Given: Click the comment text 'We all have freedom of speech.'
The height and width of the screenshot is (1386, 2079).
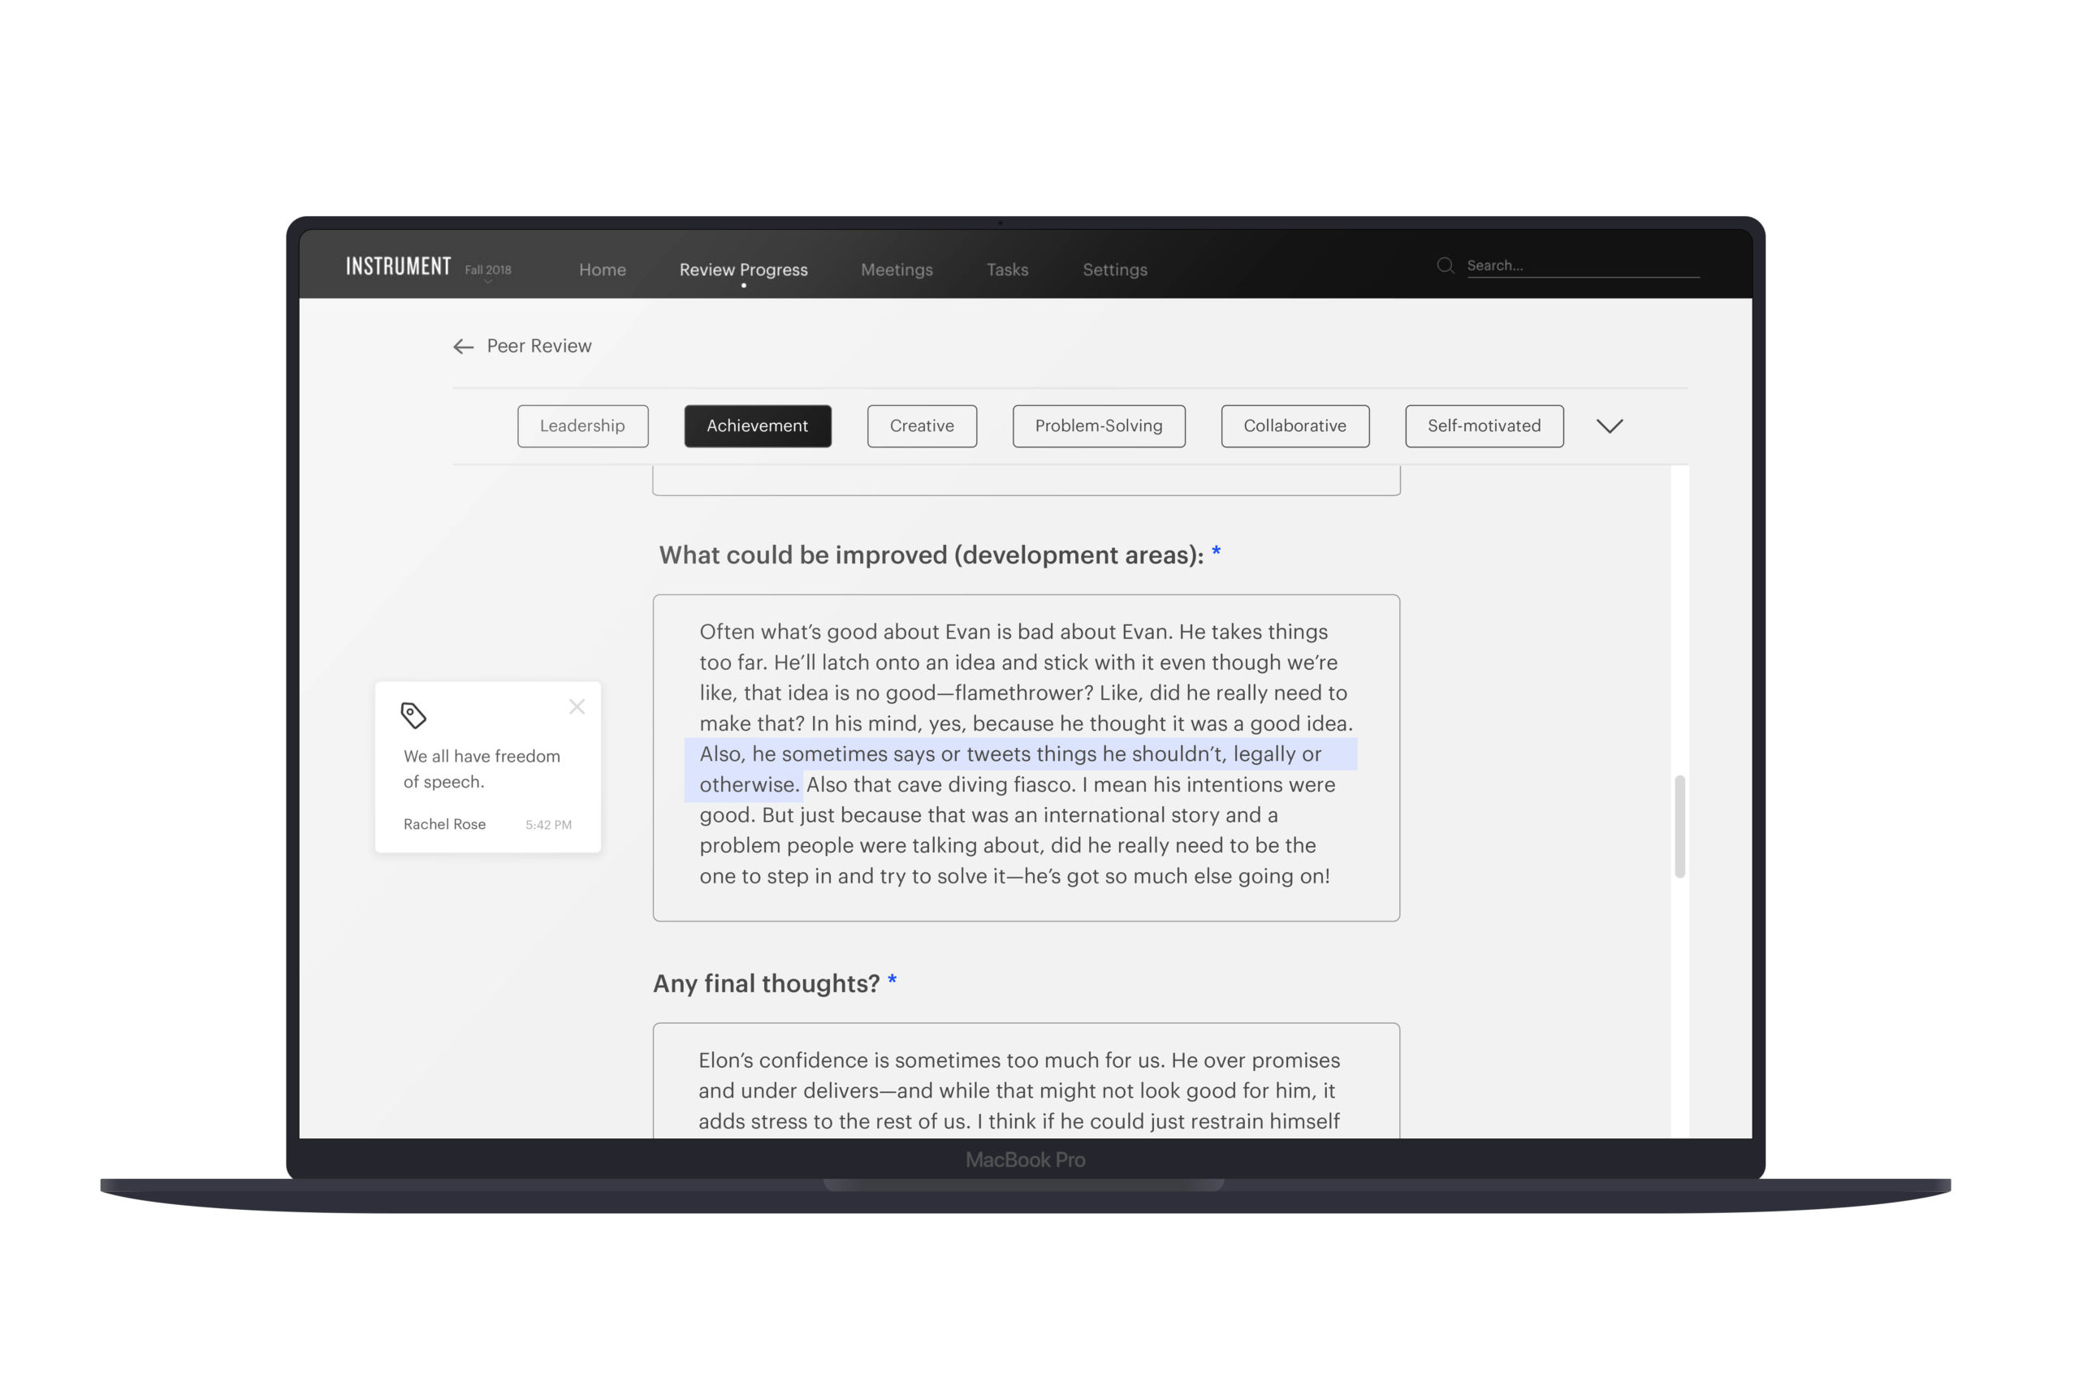Looking at the screenshot, I should [482, 769].
